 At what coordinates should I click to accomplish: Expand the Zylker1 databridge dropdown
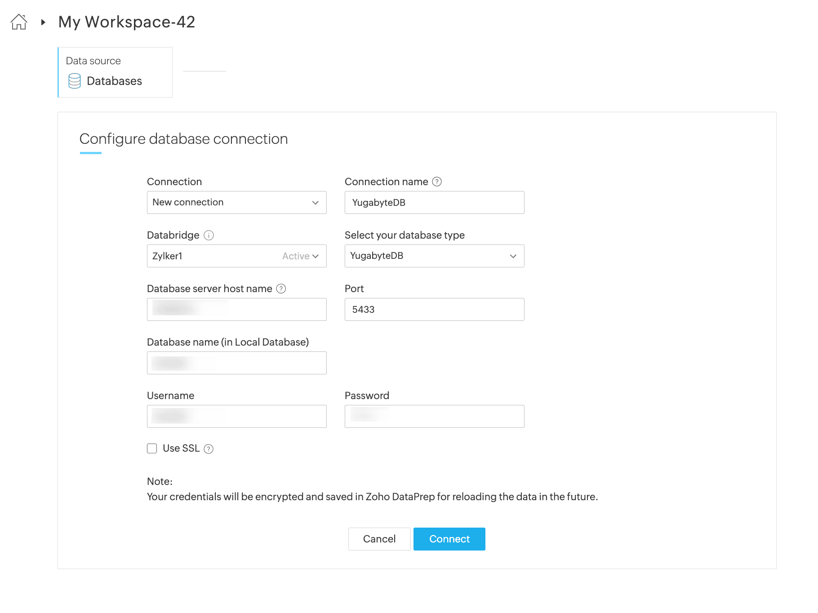point(236,256)
